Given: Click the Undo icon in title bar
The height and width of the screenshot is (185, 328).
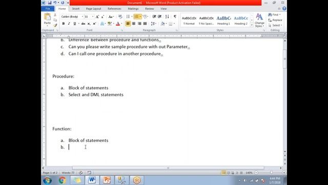Looking at the screenshot, I should pos(55,3).
